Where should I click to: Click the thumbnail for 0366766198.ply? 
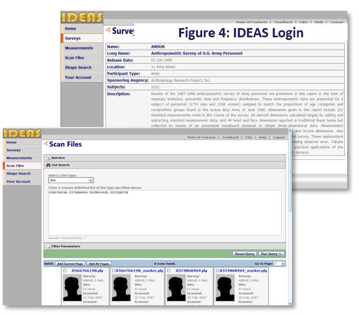pos(72,288)
